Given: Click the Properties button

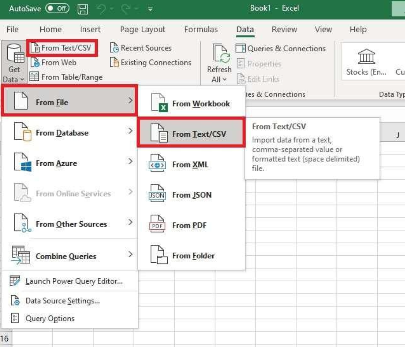Looking at the screenshot, I should point(259,64).
